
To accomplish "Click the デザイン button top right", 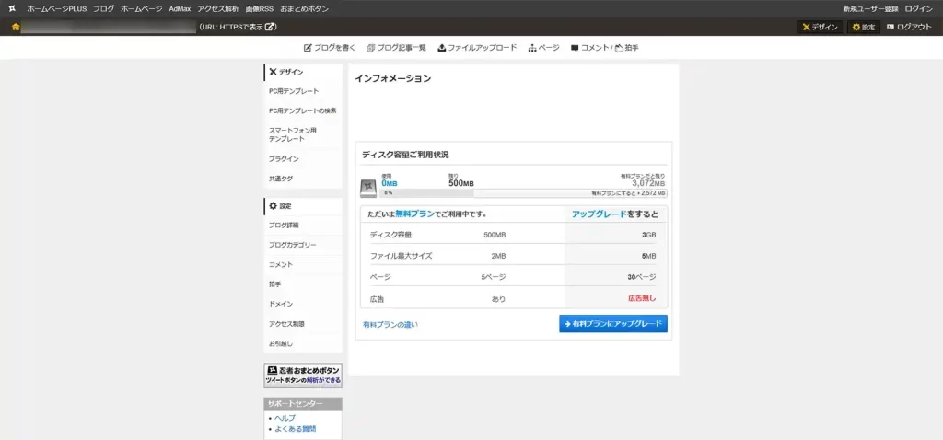I will click(820, 27).
